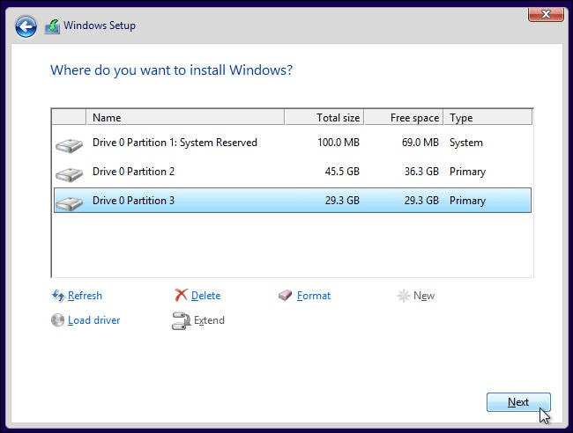Click drive icon for System Reserved partition

click(x=68, y=143)
